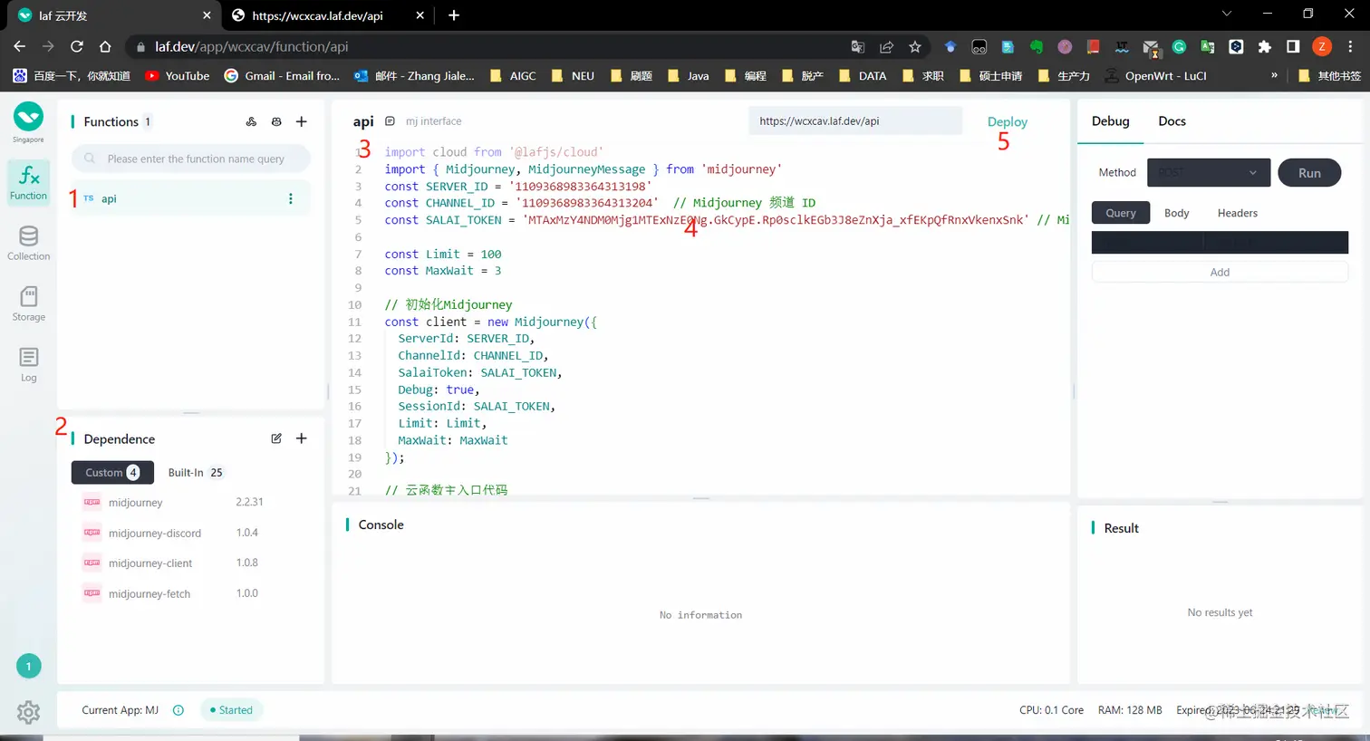Open the Function section in sidebar
Screen dimensions: 1370x741
pyautogui.click(x=28, y=183)
